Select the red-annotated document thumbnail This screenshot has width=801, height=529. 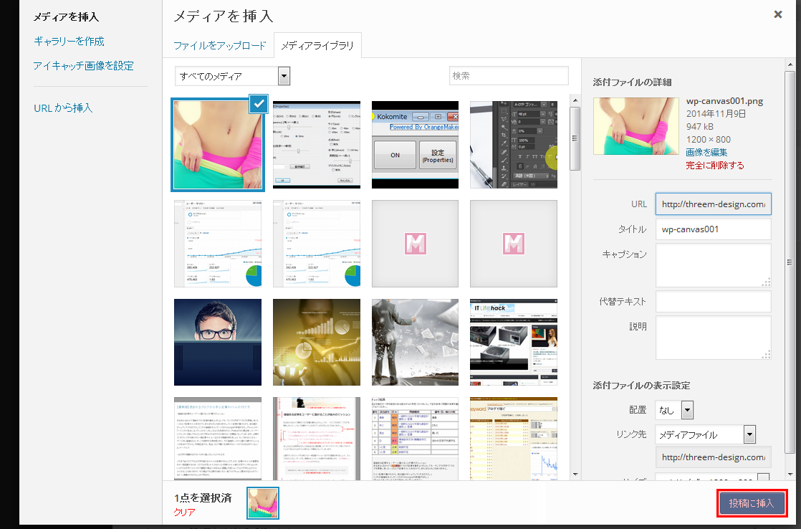(x=317, y=439)
